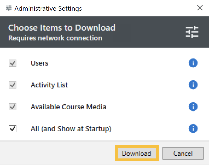
Task: Open info for Activity List
Action: [193, 85]
